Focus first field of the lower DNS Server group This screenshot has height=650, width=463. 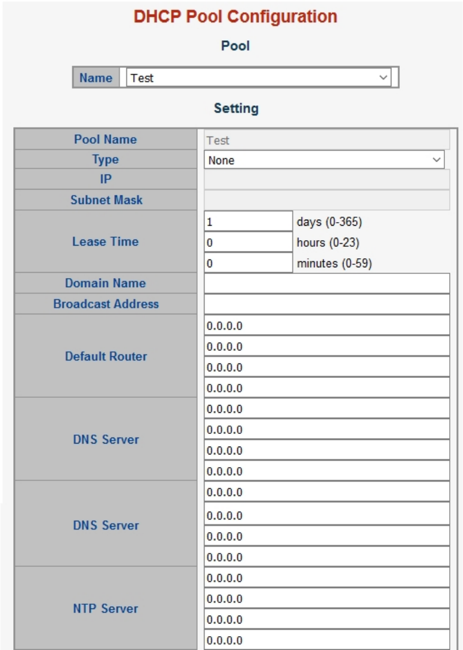[327, 492]
